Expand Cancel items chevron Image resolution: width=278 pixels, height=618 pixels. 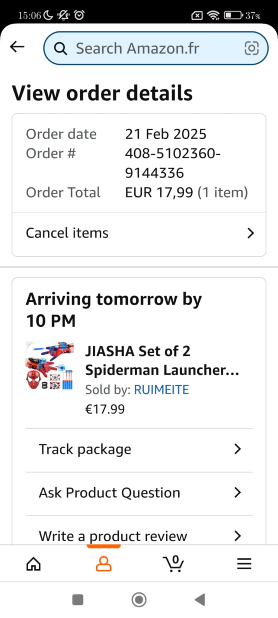point(250,233)
